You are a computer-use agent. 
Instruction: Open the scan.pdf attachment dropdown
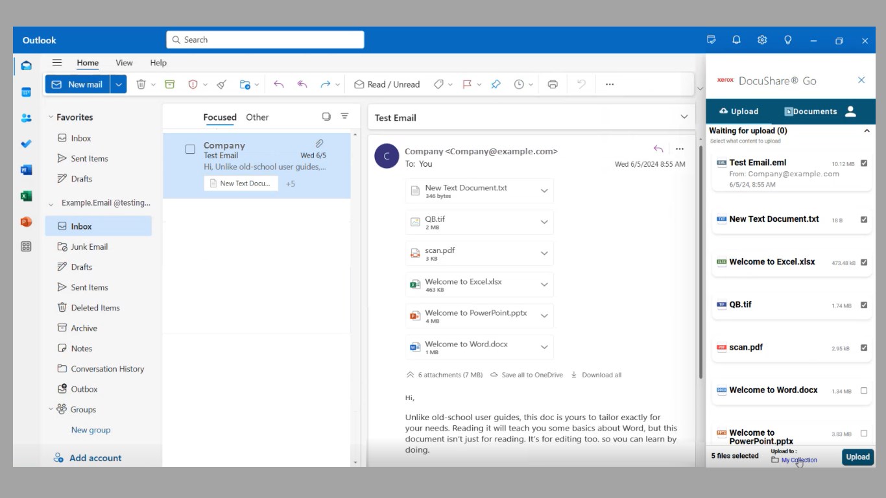coord(544,254)
